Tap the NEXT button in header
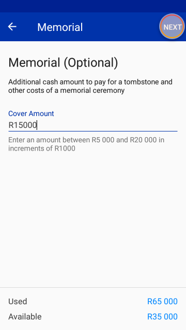The image size is (186, 330). pos(172,27)
